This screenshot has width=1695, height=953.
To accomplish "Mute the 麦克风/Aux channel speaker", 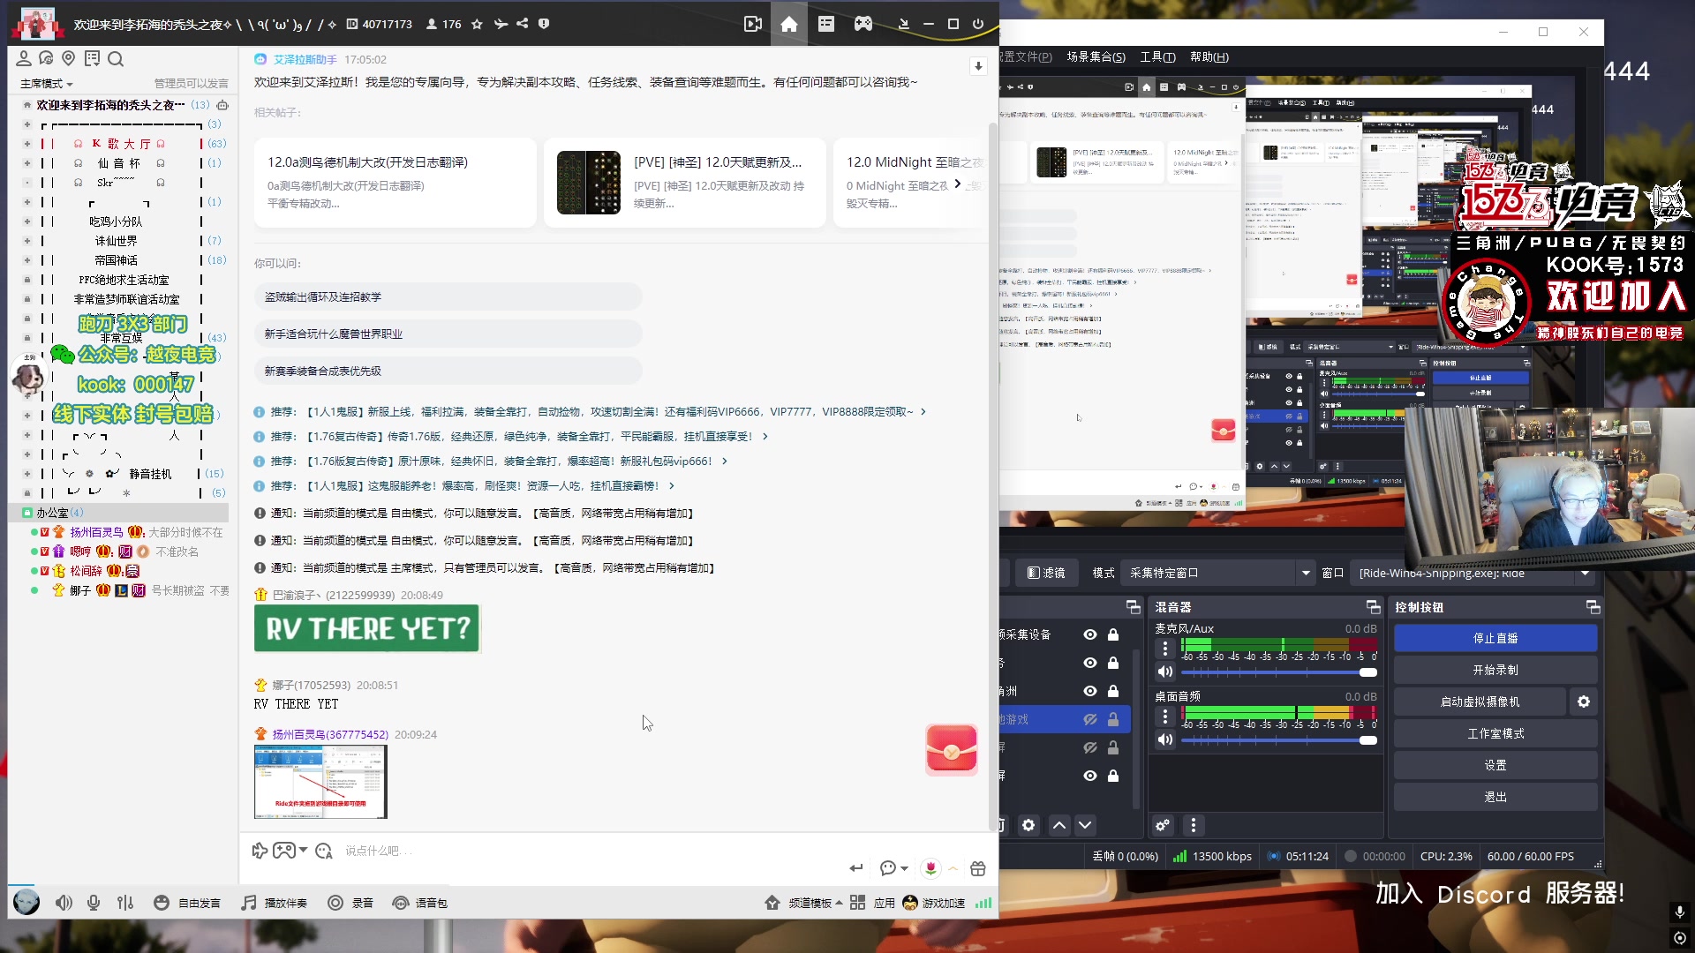I will tap(1165, 672).
